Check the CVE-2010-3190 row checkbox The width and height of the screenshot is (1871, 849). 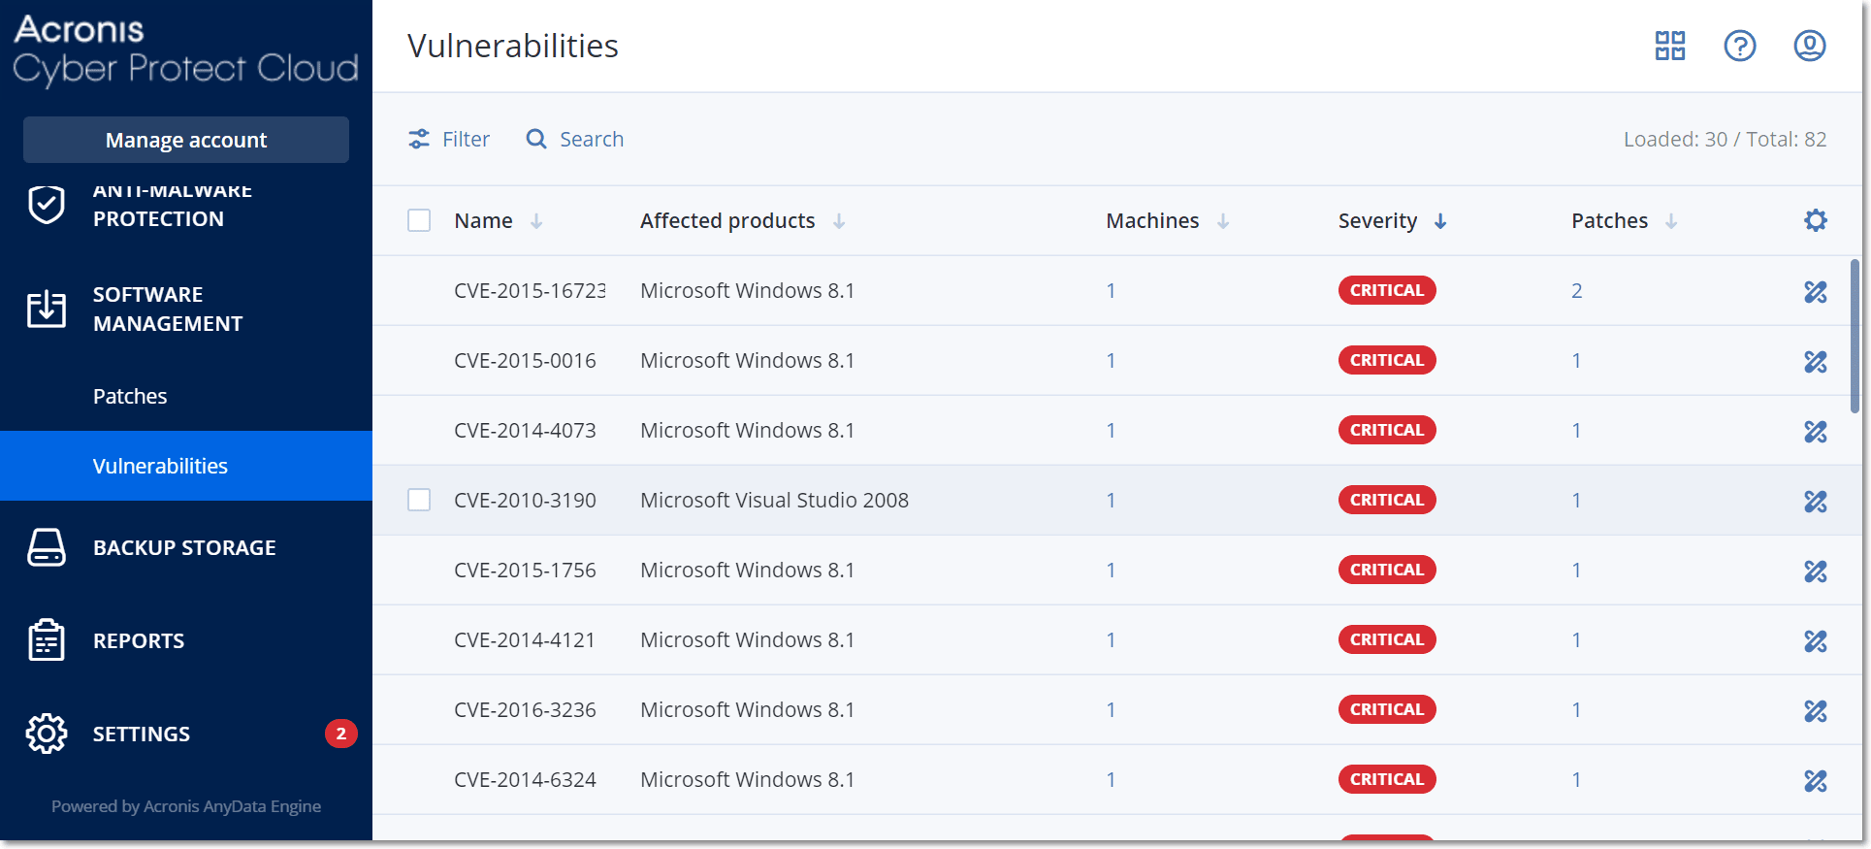[x=419, y=500]
